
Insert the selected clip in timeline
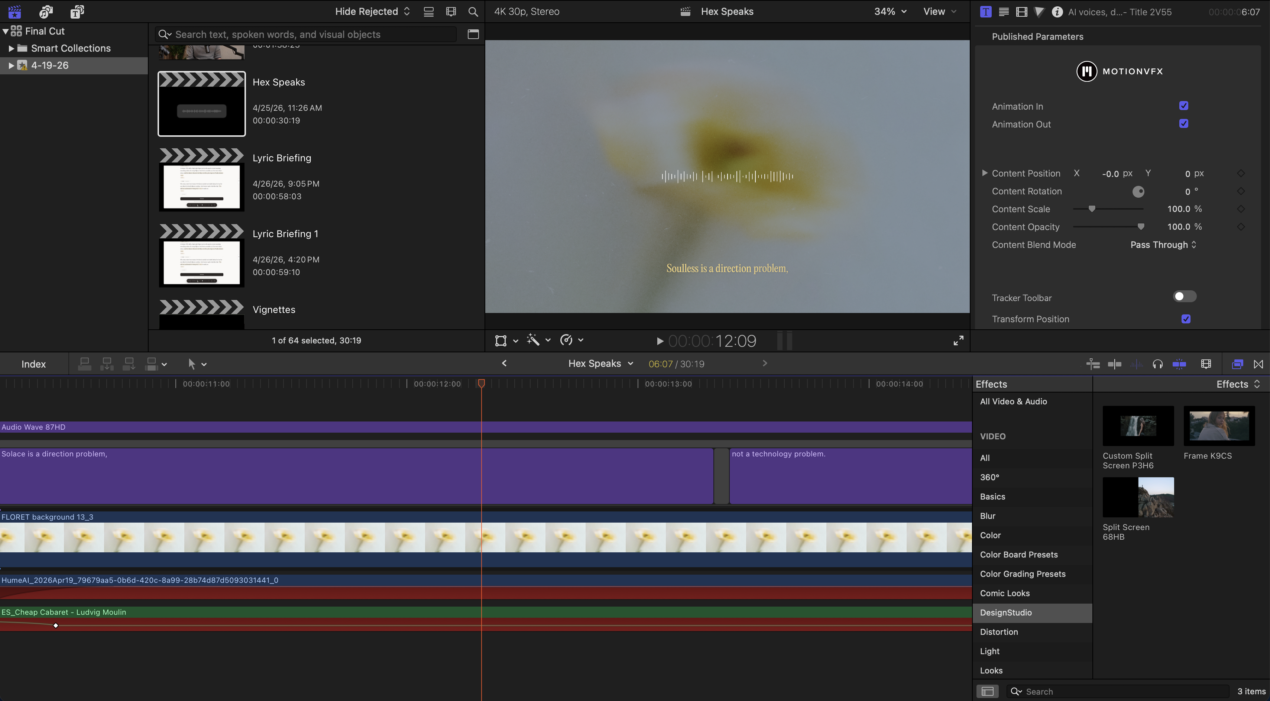click(x=107, y=364)
